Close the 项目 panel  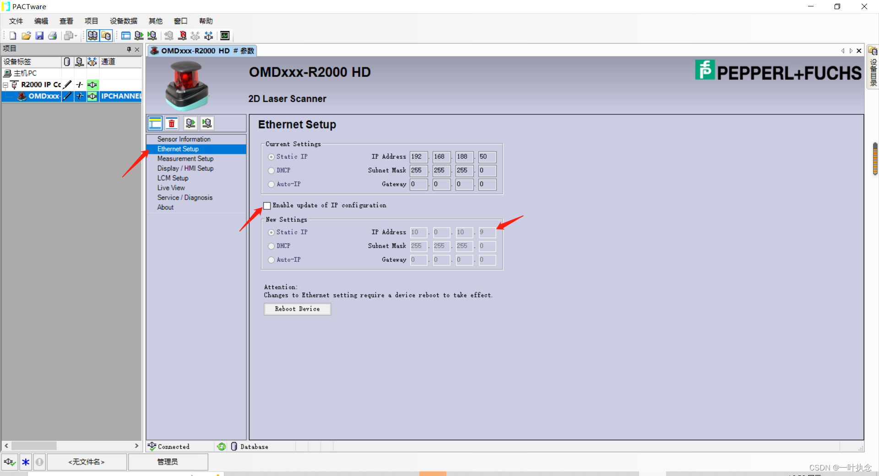click(137, 49)
